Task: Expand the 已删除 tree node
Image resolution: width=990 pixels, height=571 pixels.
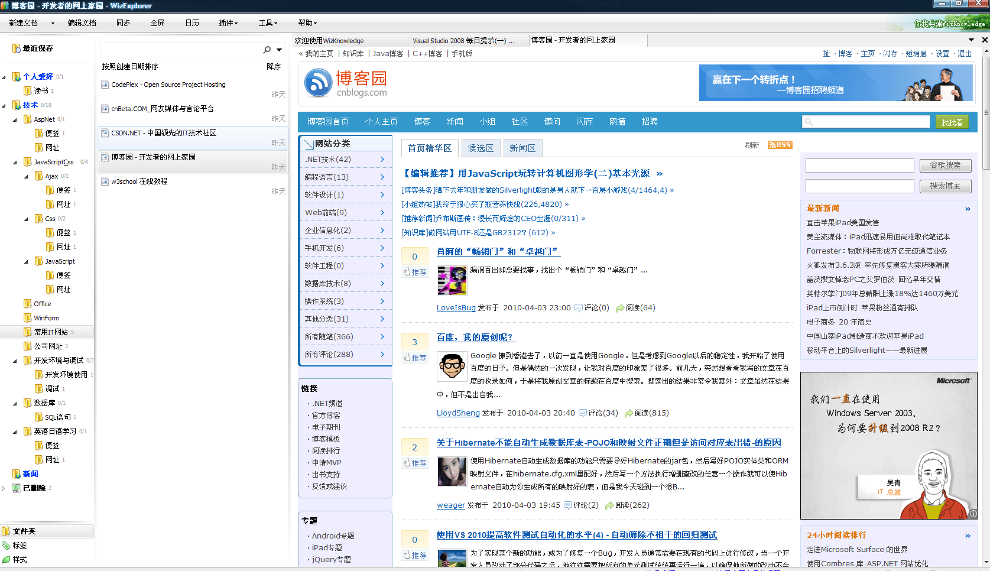Action: point(4,488)
